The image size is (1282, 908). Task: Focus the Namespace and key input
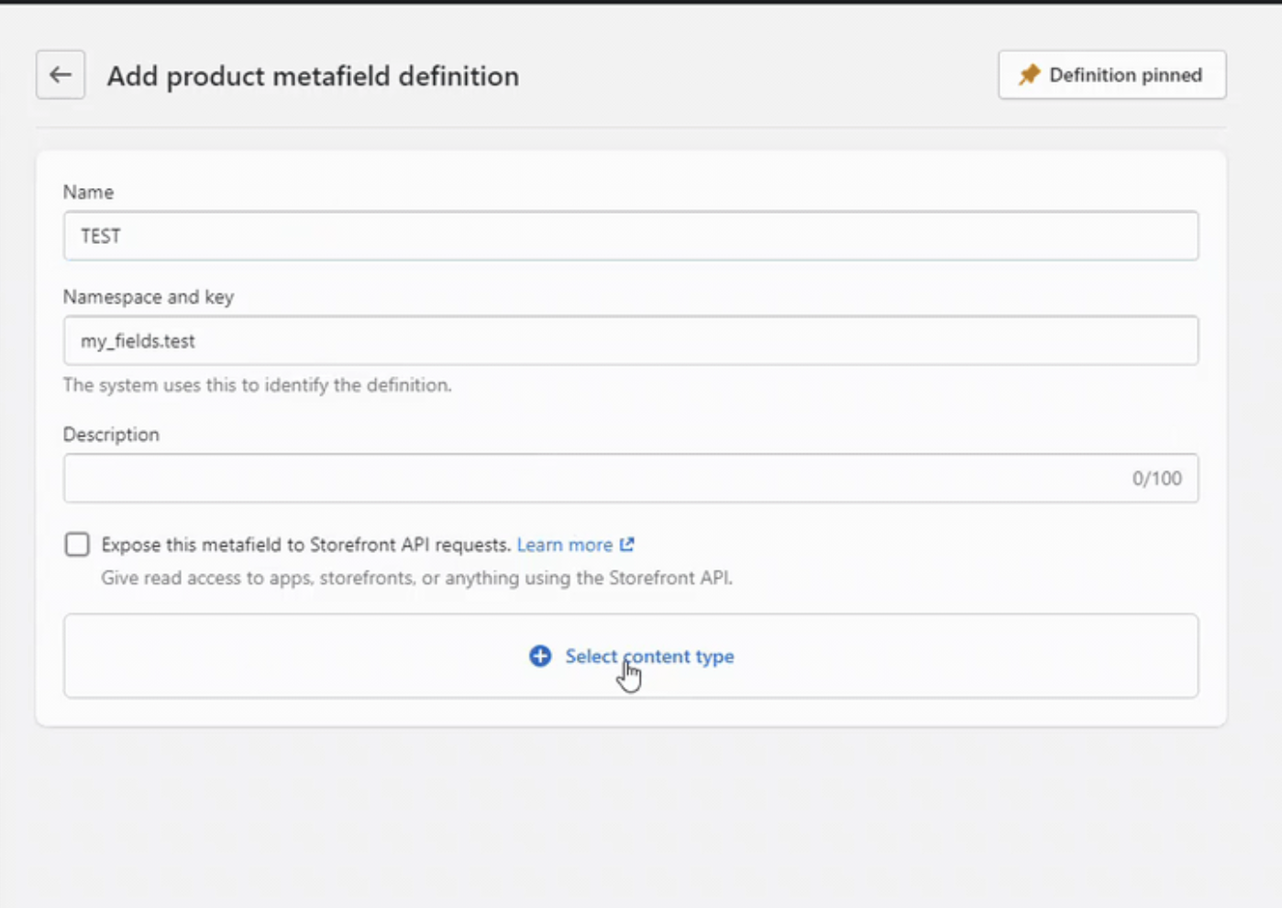click(631, 340)
